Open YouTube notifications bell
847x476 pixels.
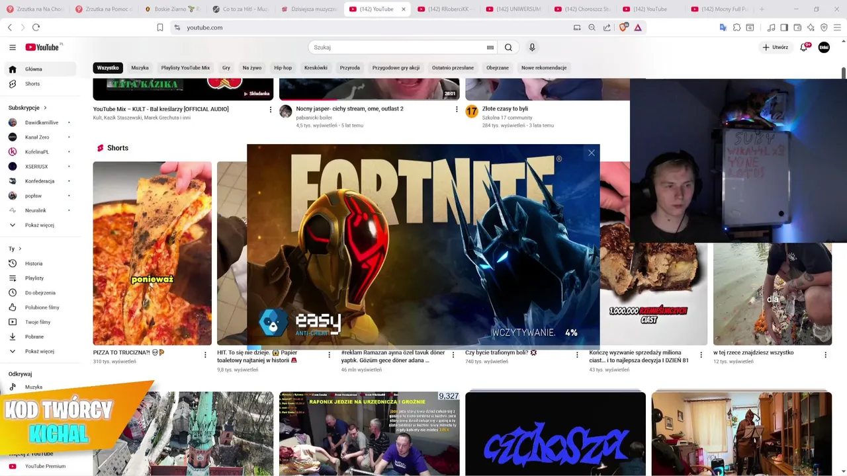point(804,47)
